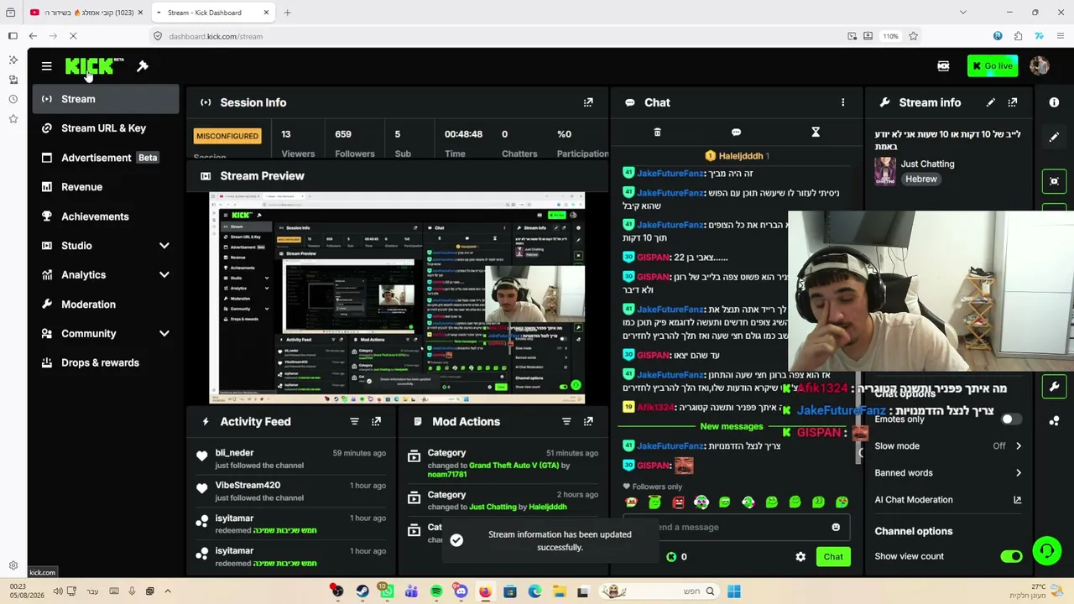
Task: Open AI Chat Moderation external link
Action: 1017,500
